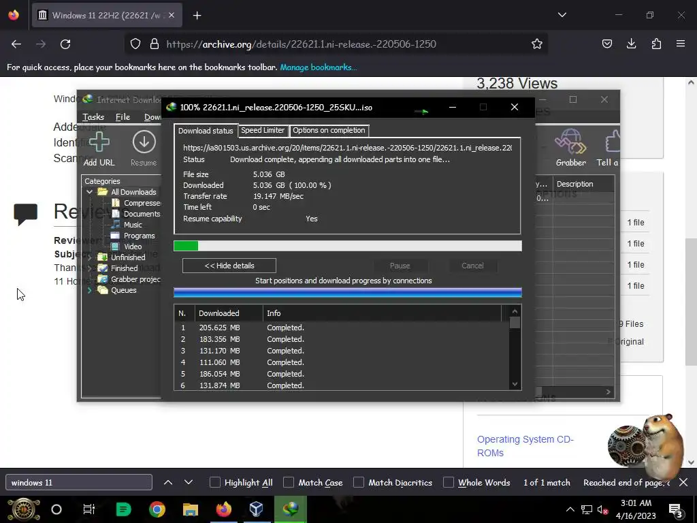Open the Pocket save icon in Firefox
Image resolution: width=697 pixels, height=523 pixels.
606,44
